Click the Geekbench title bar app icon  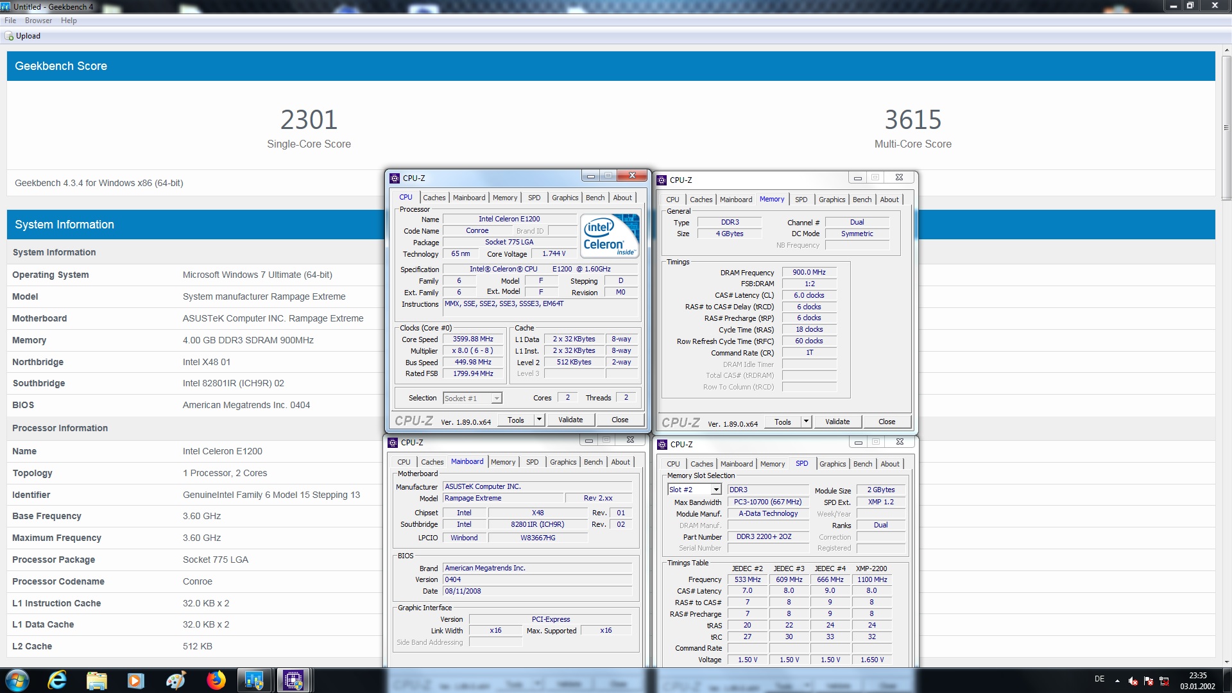(6, 6)
